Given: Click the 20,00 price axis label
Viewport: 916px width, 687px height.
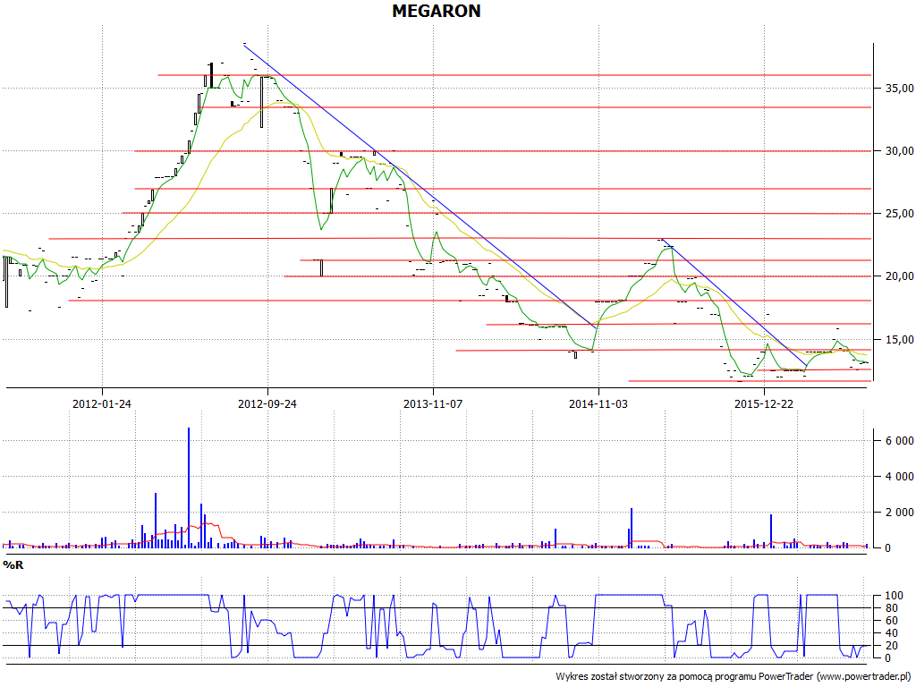Looking at the screenshot, I should tap(898, 276).
